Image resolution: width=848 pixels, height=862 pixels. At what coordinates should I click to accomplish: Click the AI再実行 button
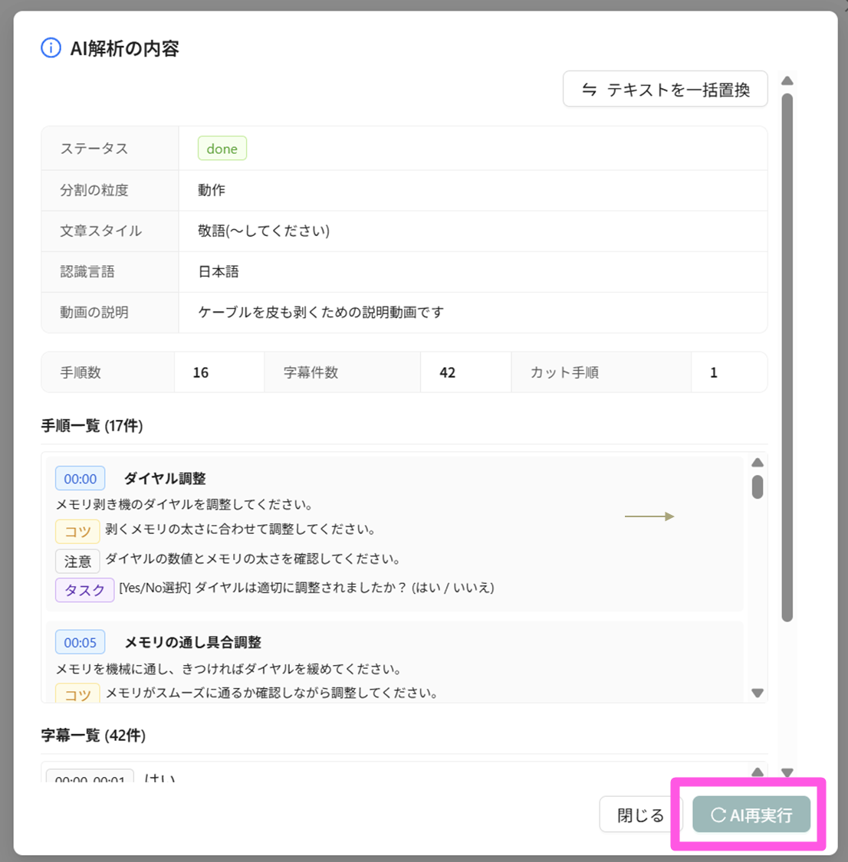coord(751,814)
